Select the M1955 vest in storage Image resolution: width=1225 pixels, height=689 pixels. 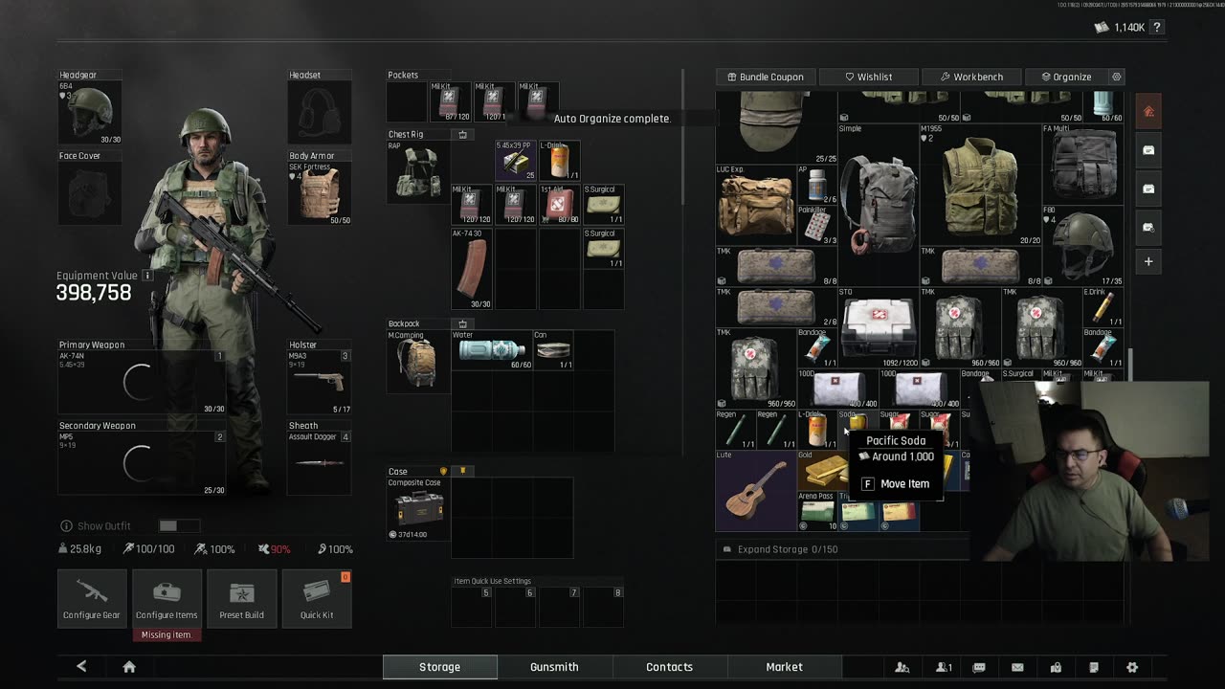980,184
